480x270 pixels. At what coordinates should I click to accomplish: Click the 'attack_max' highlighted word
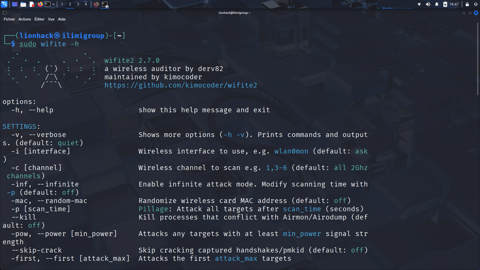pos(236,258)
